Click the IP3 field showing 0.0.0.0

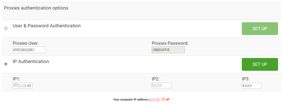click(x=252, y=86)
